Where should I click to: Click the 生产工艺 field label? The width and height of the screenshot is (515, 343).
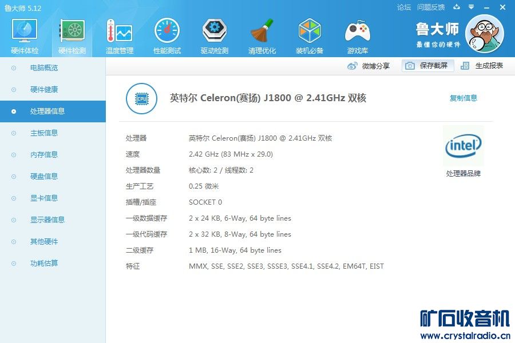click(140, 186)
